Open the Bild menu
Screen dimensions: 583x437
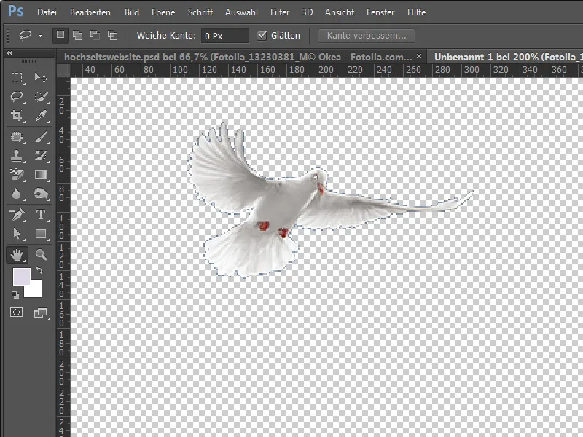[132, 12]
